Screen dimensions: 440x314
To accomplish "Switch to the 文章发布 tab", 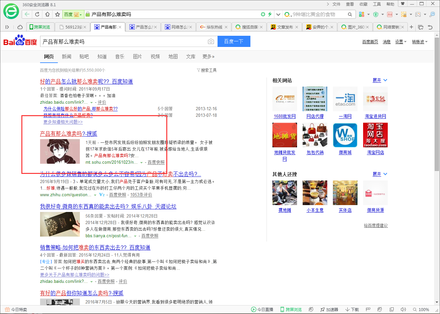I will coord(285,27).
